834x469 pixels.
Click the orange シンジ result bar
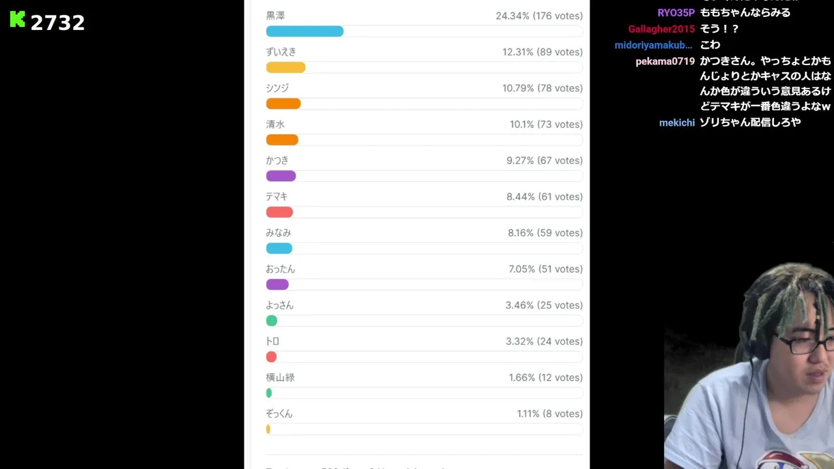tap(283, 104)
